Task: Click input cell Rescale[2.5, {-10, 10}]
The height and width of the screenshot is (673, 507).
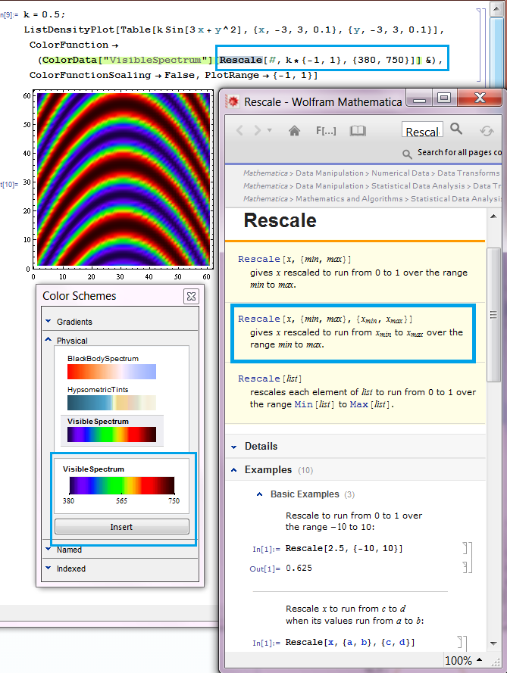Action: [x=344, y=548]
